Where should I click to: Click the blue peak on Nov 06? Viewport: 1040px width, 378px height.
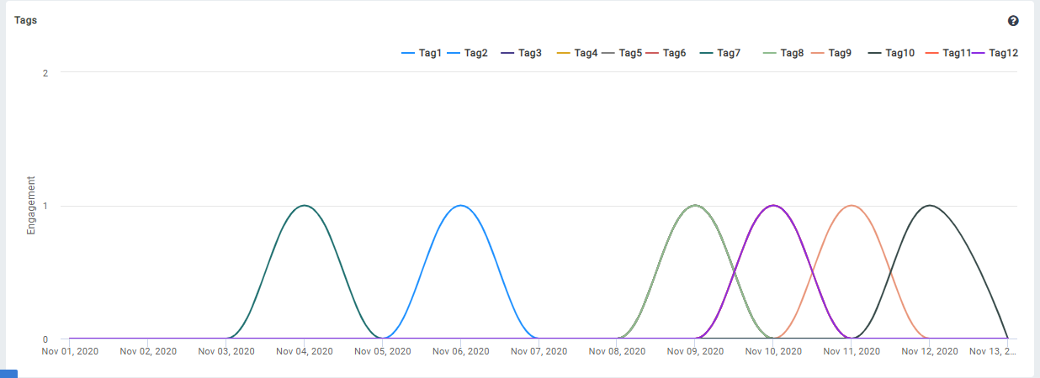pos(460,206)
